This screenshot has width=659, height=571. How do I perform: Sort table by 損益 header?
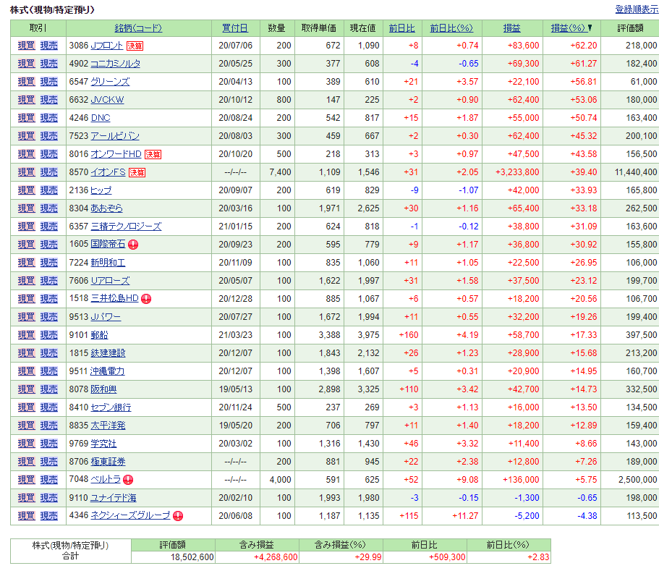[x=512, y=28]
